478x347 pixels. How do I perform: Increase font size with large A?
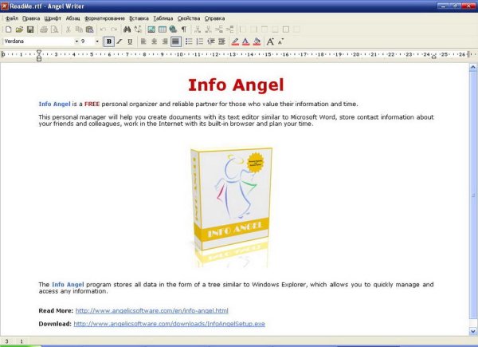click(270, 41)
